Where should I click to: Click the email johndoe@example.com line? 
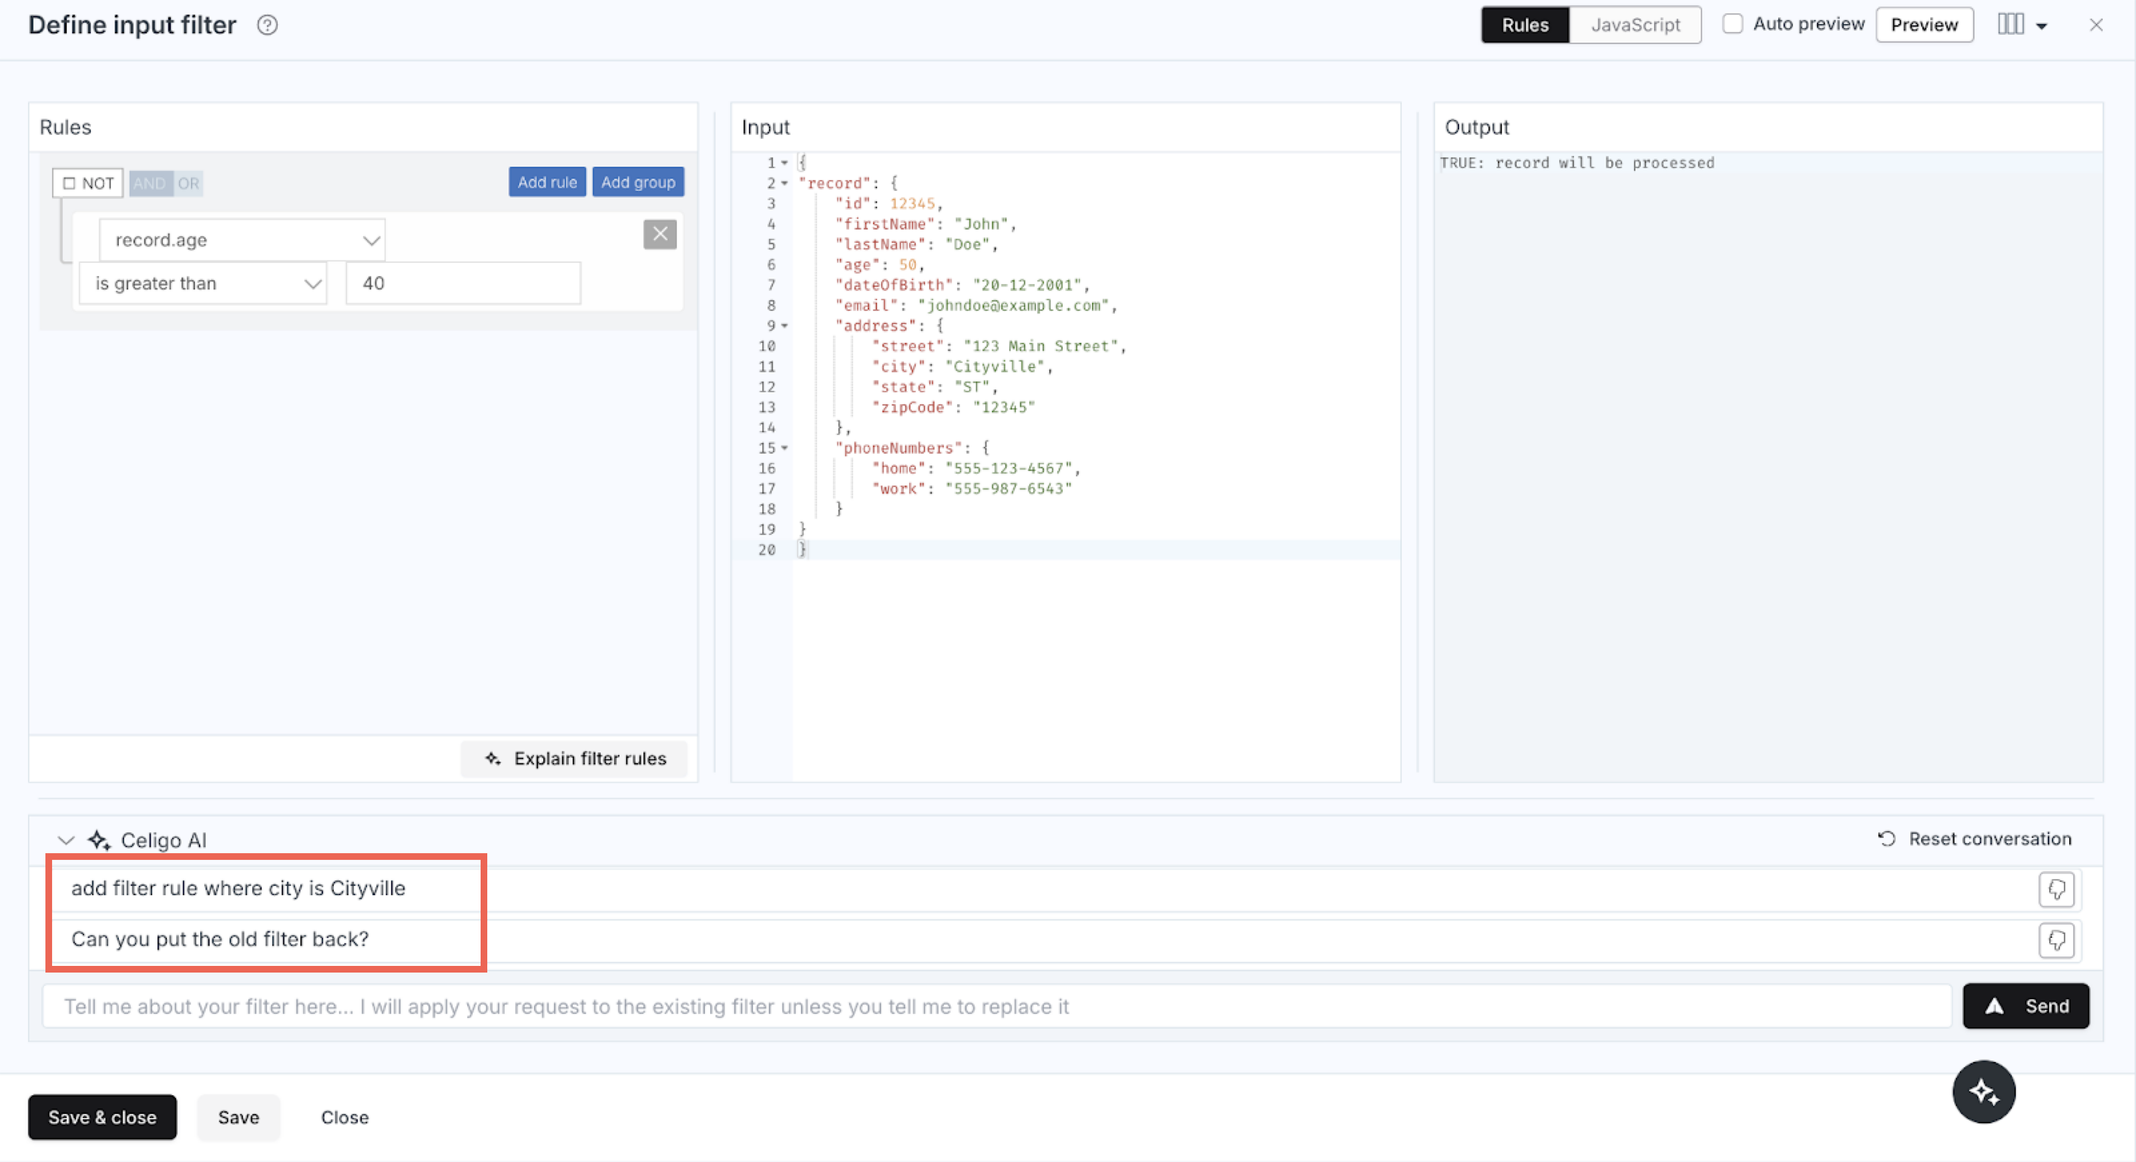[976, 306]
